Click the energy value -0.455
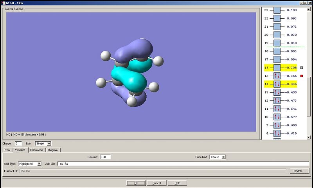 (291, 92)
